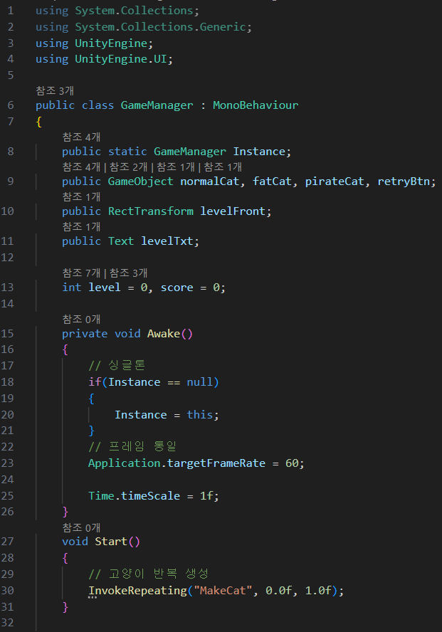Click line number 27 in the gutter

click(x=7, y=542)
